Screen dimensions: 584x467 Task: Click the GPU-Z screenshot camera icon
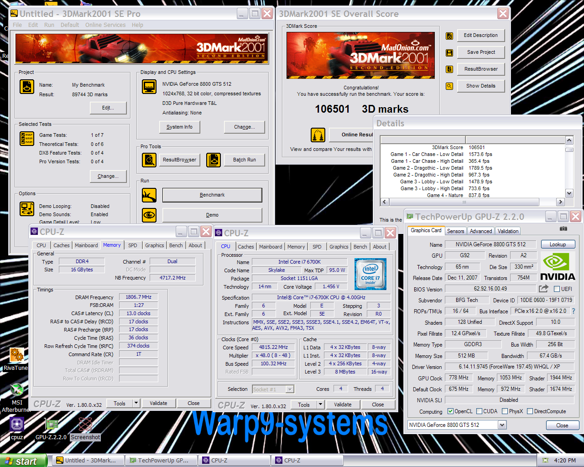(563, 228)
